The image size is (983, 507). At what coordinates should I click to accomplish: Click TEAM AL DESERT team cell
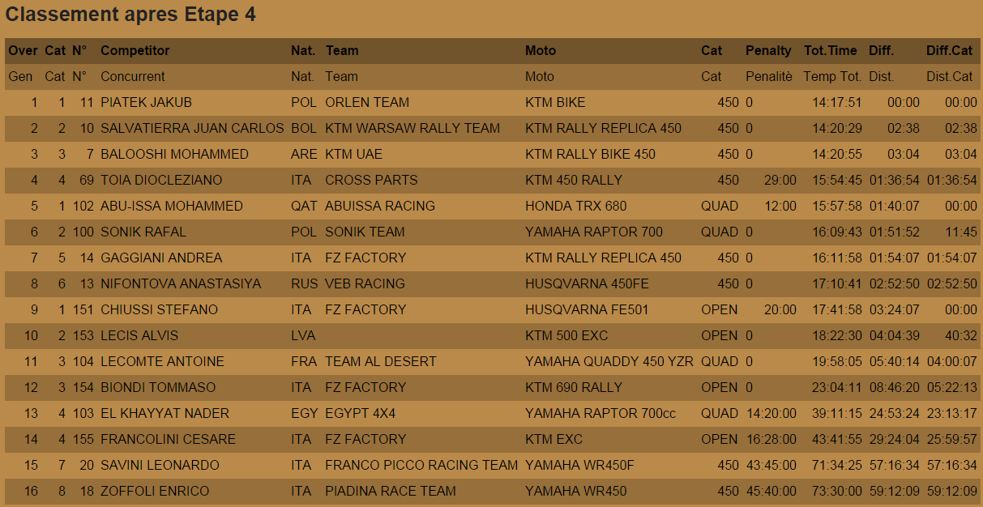pyautogui.click(x=380, y=361)
